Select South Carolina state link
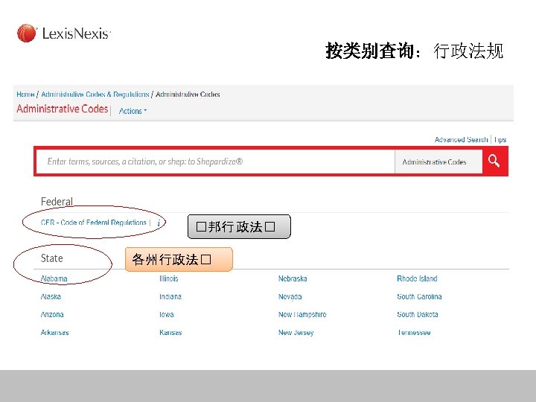Viewport: 536px width, 402px height. [419, 296]
